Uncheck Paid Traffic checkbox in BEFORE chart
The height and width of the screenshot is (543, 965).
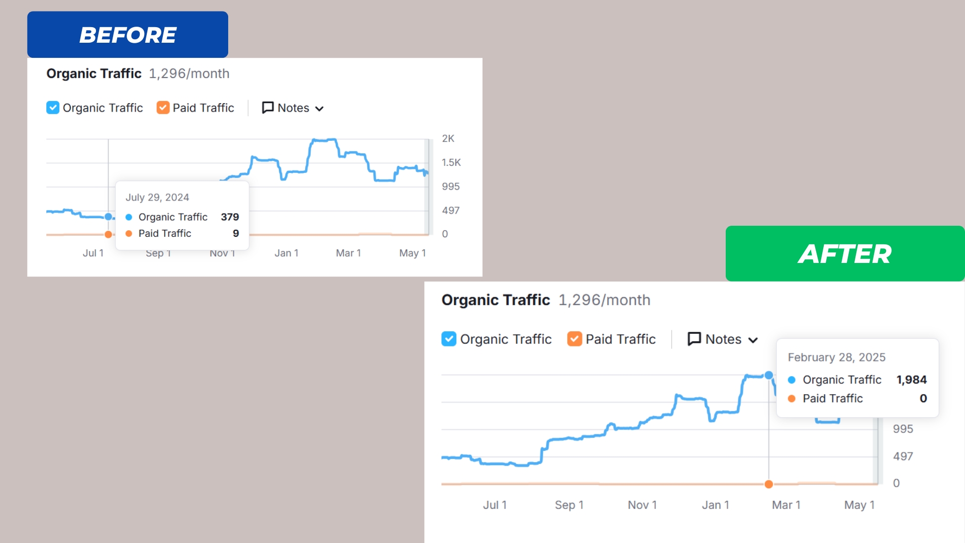(x=163, y=108)
